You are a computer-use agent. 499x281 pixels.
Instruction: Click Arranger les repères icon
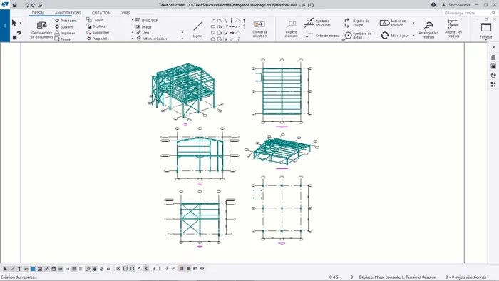(x=428, y=29)
